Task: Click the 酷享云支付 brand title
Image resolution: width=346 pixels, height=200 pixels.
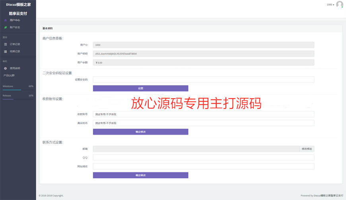Action: [x=18, y=13]
